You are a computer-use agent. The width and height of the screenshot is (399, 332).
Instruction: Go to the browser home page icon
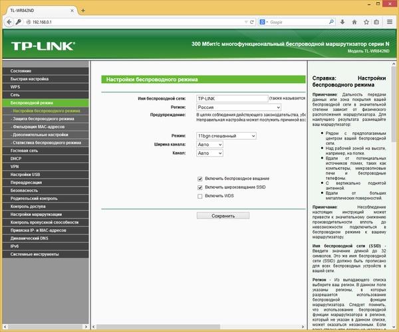coord(354,22)
